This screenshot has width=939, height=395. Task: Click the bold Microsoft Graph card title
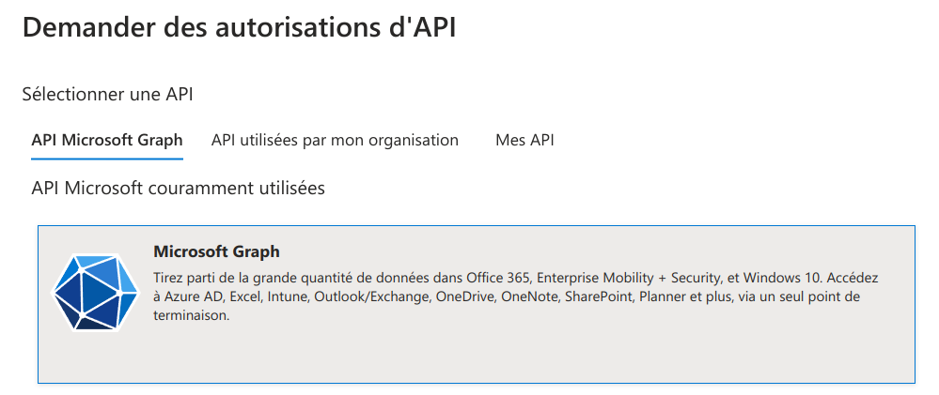(x=216, y=251)
